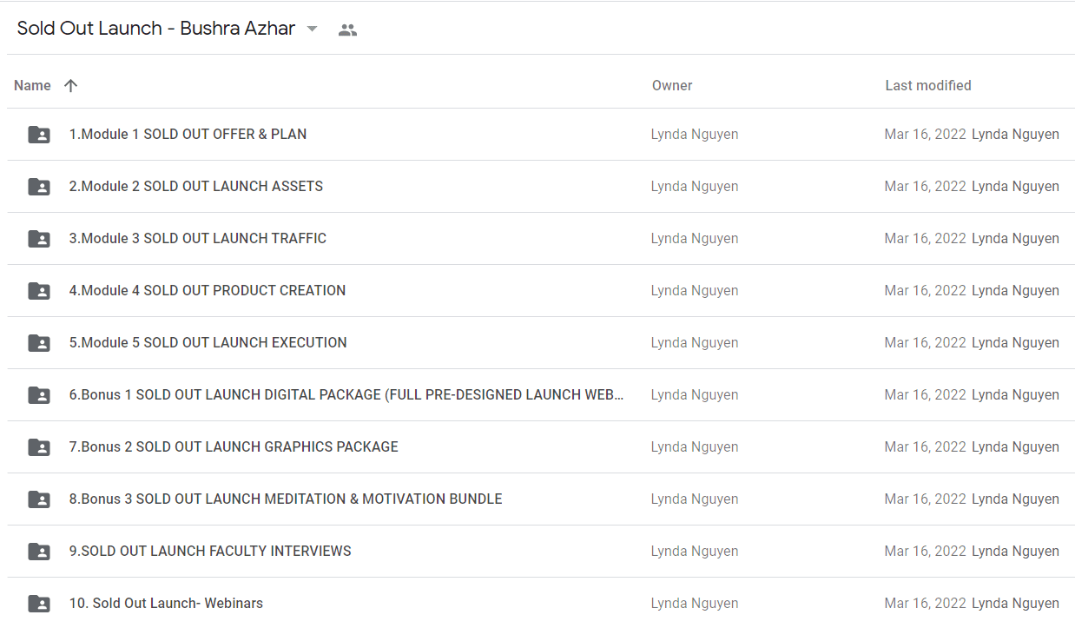Screen dimensions: 1075x628
Task: Click folder icon for Module 3 LAUNCH TRAFFIC
Action: point(39,239)
